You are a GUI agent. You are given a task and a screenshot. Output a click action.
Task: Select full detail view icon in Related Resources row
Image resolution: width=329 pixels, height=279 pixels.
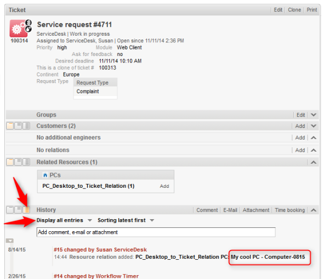tap(26, 162)
